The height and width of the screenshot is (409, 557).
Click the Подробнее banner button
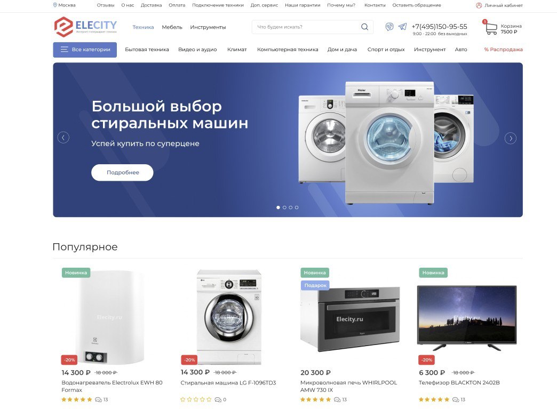pos(122,173)
